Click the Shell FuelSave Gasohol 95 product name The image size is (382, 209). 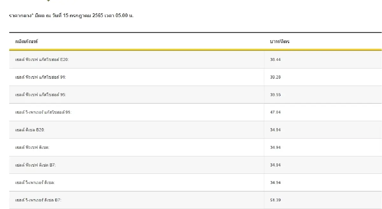coord(38,95)
